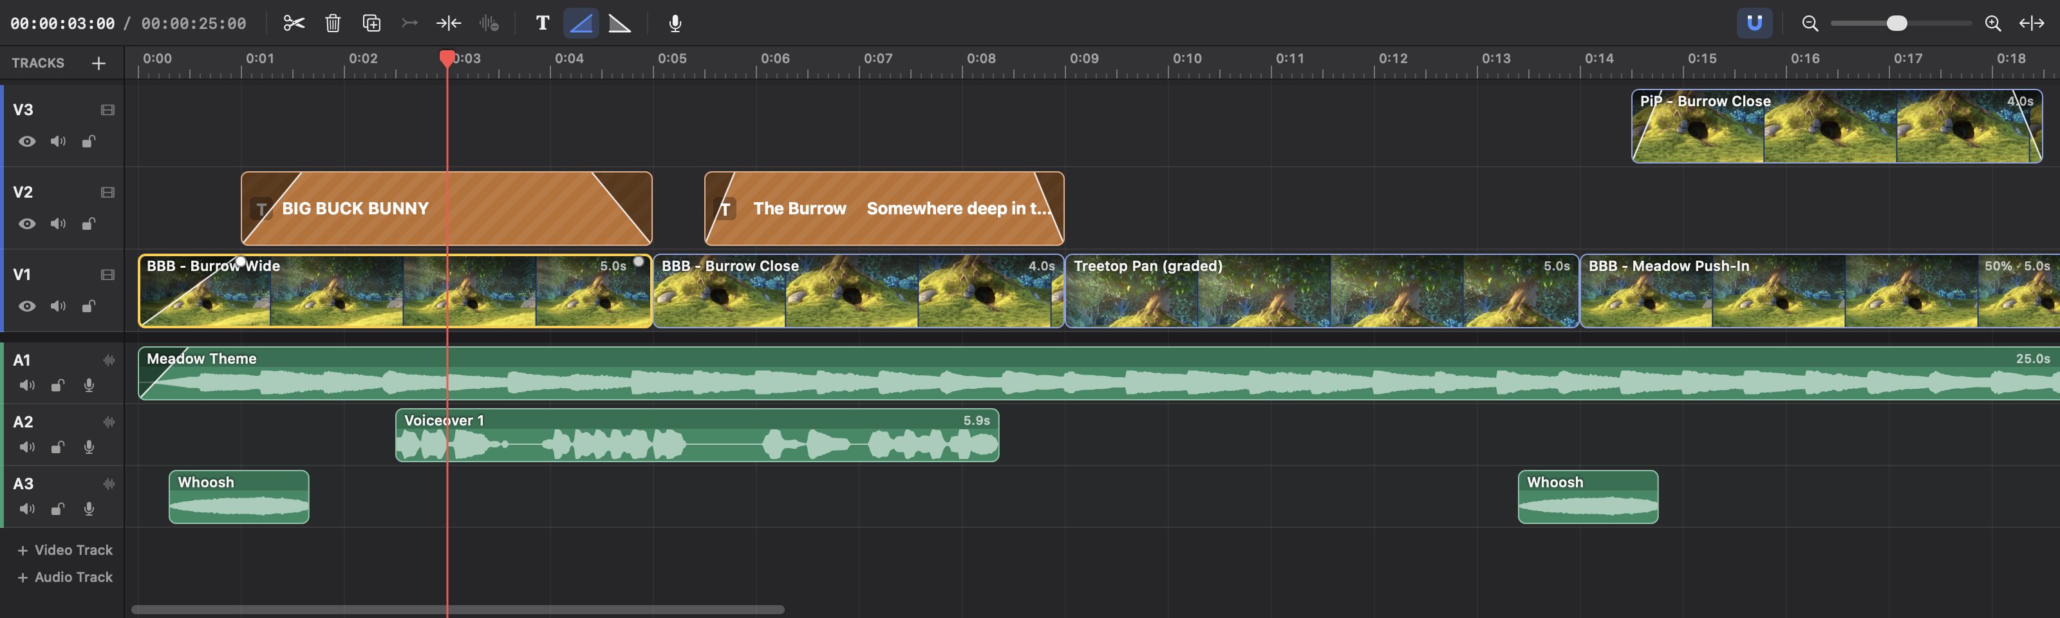
Task: Select the BBB - Meadow Push-In clip
Action: (x=1819, y=291)
